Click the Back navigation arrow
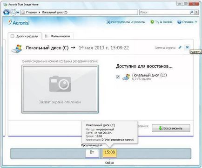This screenshot has height=168, width=202. point(6,12)
